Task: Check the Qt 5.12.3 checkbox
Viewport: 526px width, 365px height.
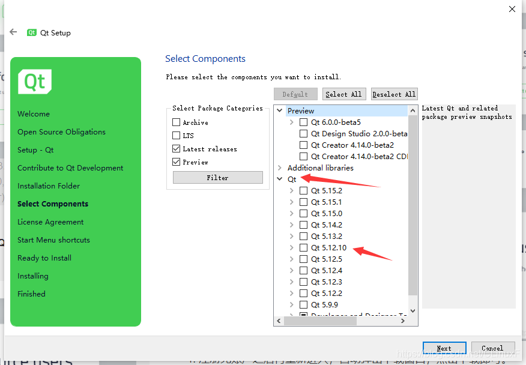Action: pos(303,282)
